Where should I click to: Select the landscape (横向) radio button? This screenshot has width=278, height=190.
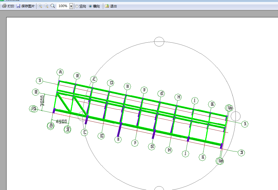(x=90, y=6)
